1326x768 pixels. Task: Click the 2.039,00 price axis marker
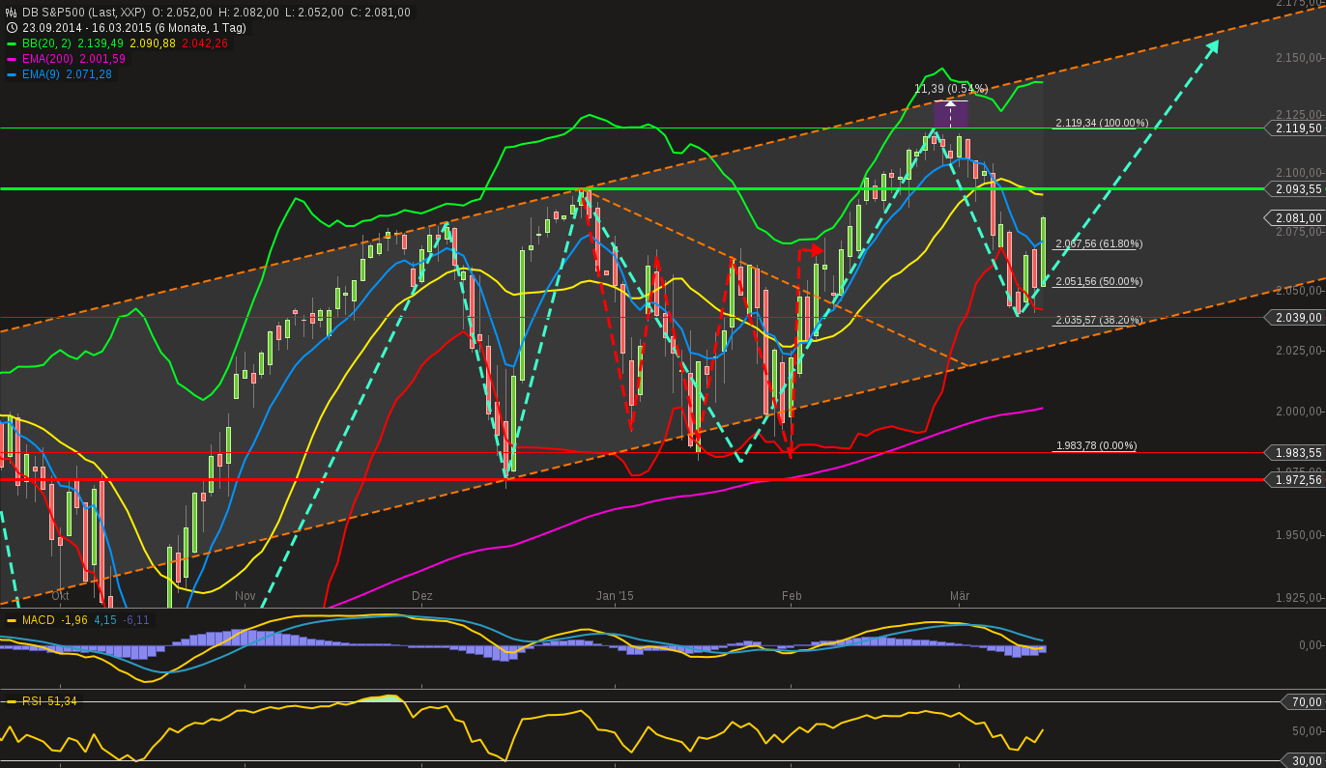(x=1297, y=318)
